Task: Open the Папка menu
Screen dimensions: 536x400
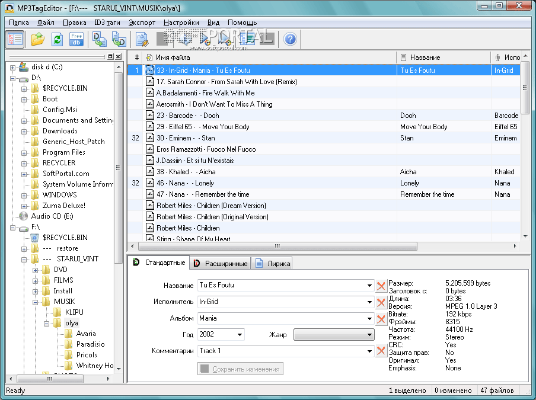Action: tap(18, 23)
